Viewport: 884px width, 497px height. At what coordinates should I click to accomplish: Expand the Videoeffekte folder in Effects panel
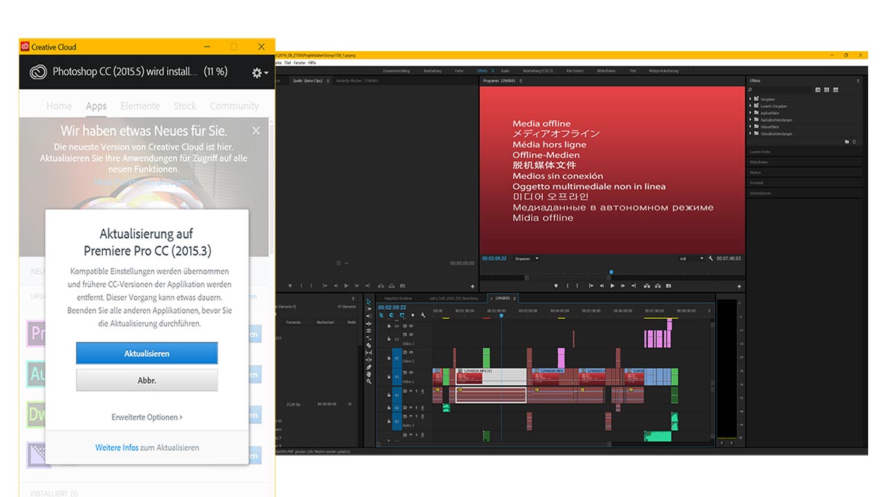pyautogui.click(x=751, y=126)
